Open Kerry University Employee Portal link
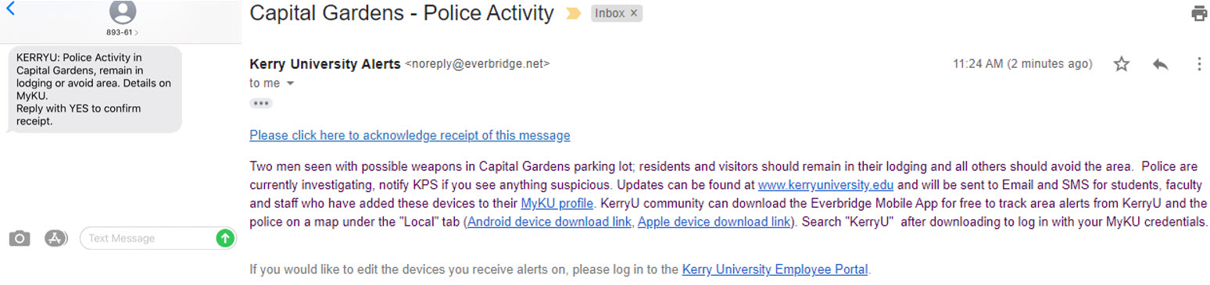The width and height of the screenshot is (1210, 285). coord(775,269)
